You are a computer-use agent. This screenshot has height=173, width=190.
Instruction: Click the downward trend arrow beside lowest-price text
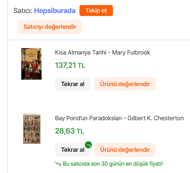[x=58, y=164]
